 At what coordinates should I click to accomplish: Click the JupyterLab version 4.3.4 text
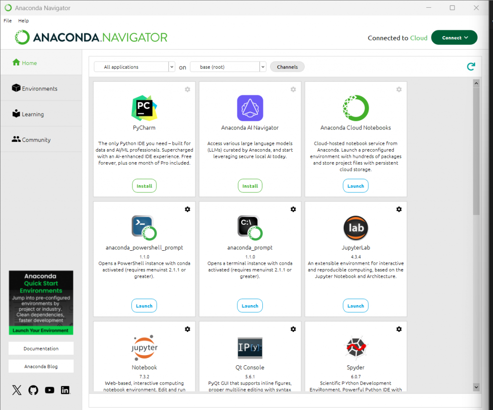tap(356, 256)
